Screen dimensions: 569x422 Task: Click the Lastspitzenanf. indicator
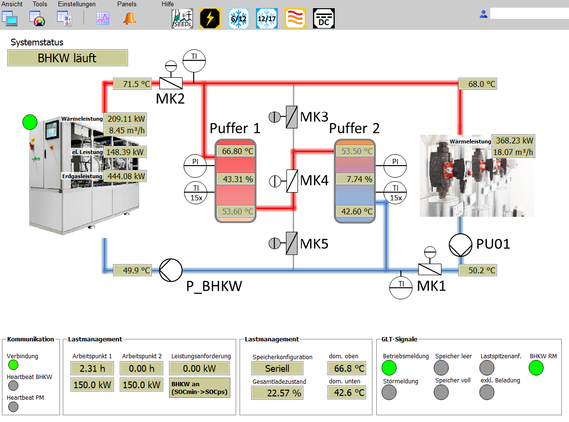tap(486, 368)
